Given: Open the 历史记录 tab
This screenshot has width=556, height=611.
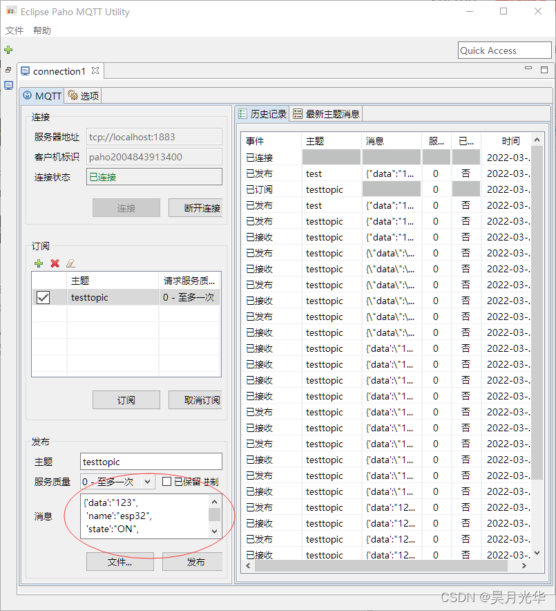Looking at the screenshot, I should (263, 114).
